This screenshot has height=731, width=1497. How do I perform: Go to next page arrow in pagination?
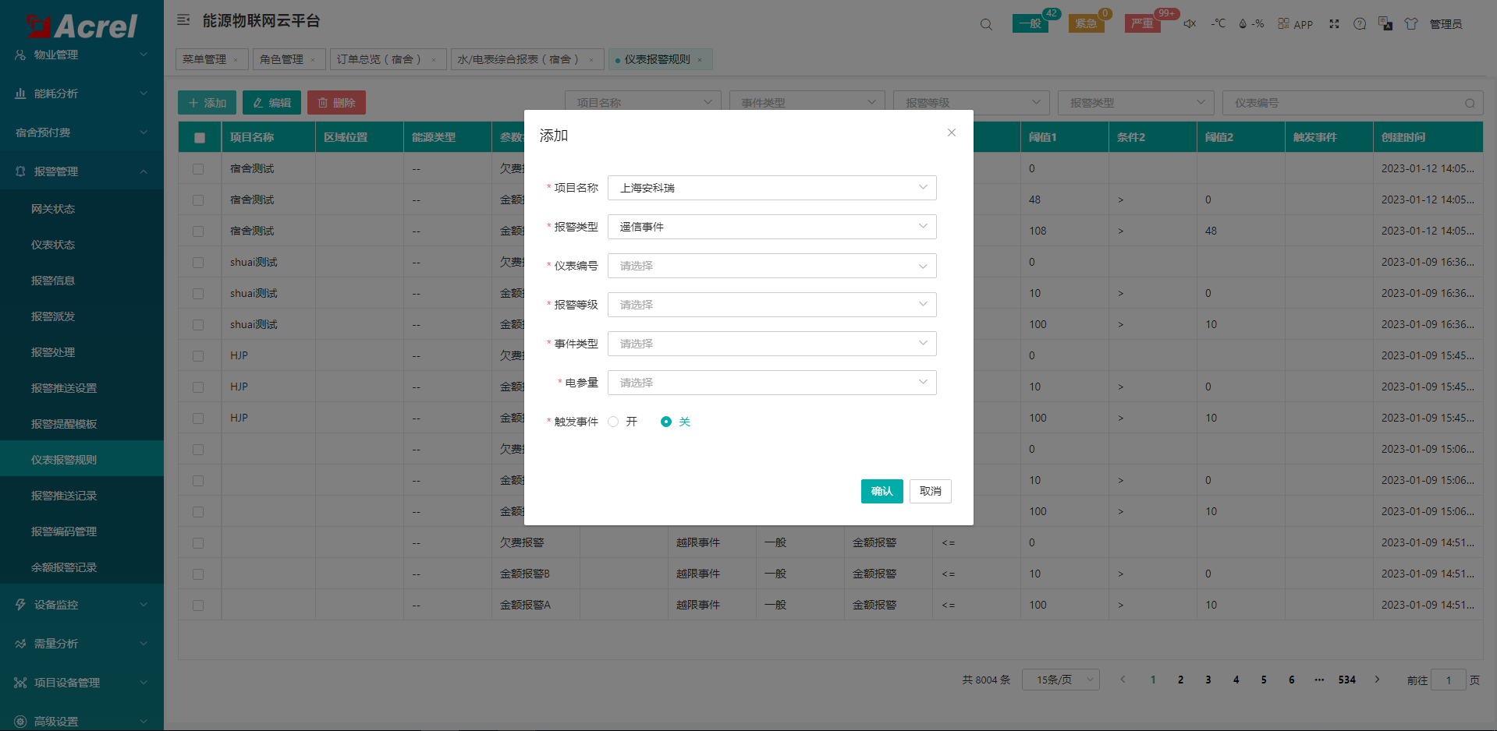tap(1378, 680)
